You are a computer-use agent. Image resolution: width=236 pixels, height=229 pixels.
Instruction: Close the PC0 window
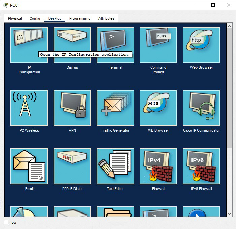[229, 5]
